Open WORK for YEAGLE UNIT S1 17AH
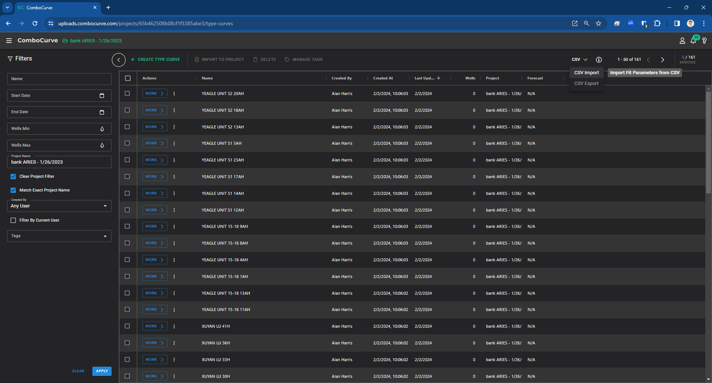The width and height of the screenshot is (712, 383). 155,177
